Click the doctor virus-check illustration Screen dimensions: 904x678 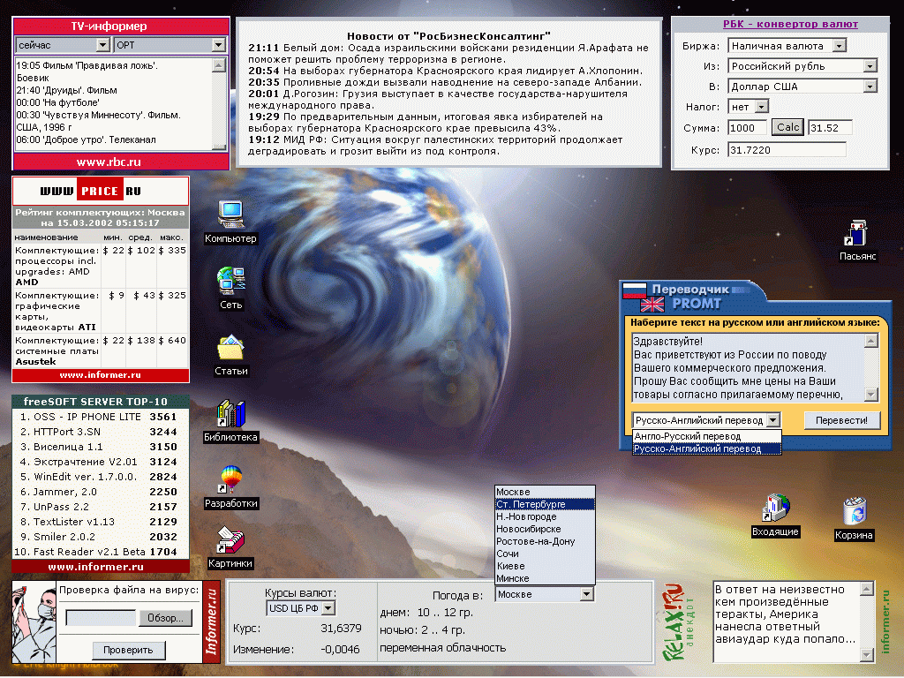click(x=34, y=622)
